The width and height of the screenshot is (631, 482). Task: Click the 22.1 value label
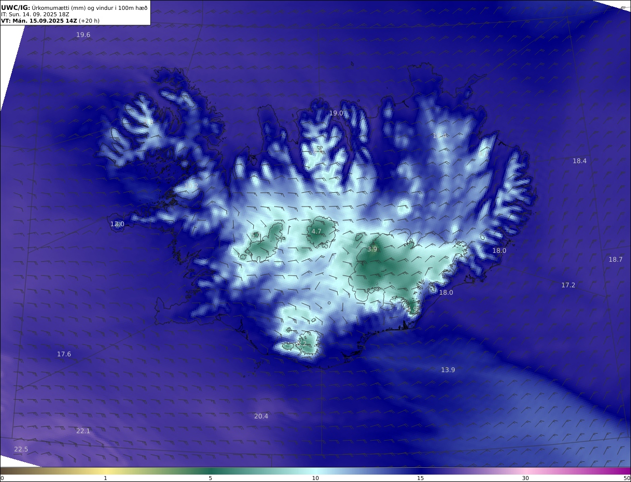point(83,431)
